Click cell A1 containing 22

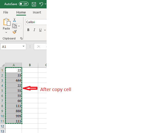coord(14,70)
